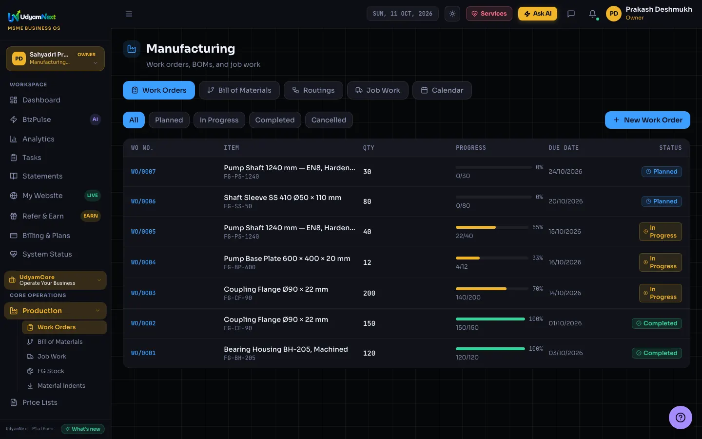This screenshot has width=702, height=439.
Task: Open the chat messages icon
Action: (571, 14)
